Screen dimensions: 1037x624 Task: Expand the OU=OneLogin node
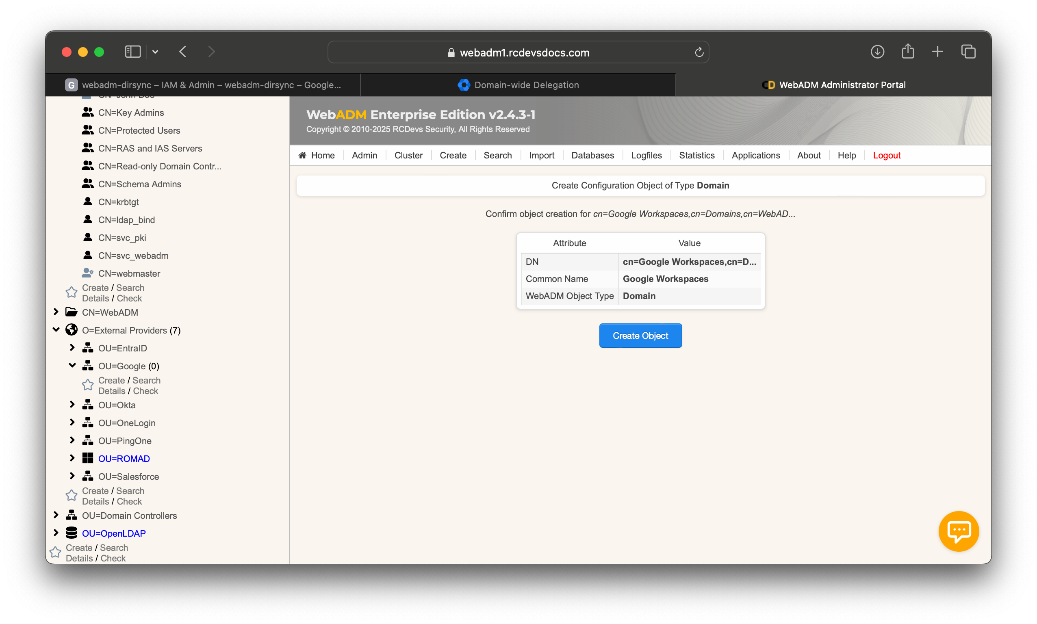[x=72, y=422]
